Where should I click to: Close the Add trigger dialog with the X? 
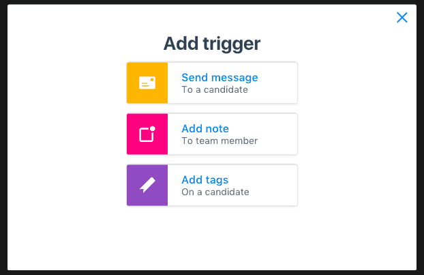pos(402,18)
